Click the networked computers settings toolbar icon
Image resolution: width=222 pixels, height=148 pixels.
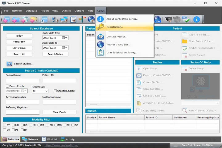pos(64,19)
